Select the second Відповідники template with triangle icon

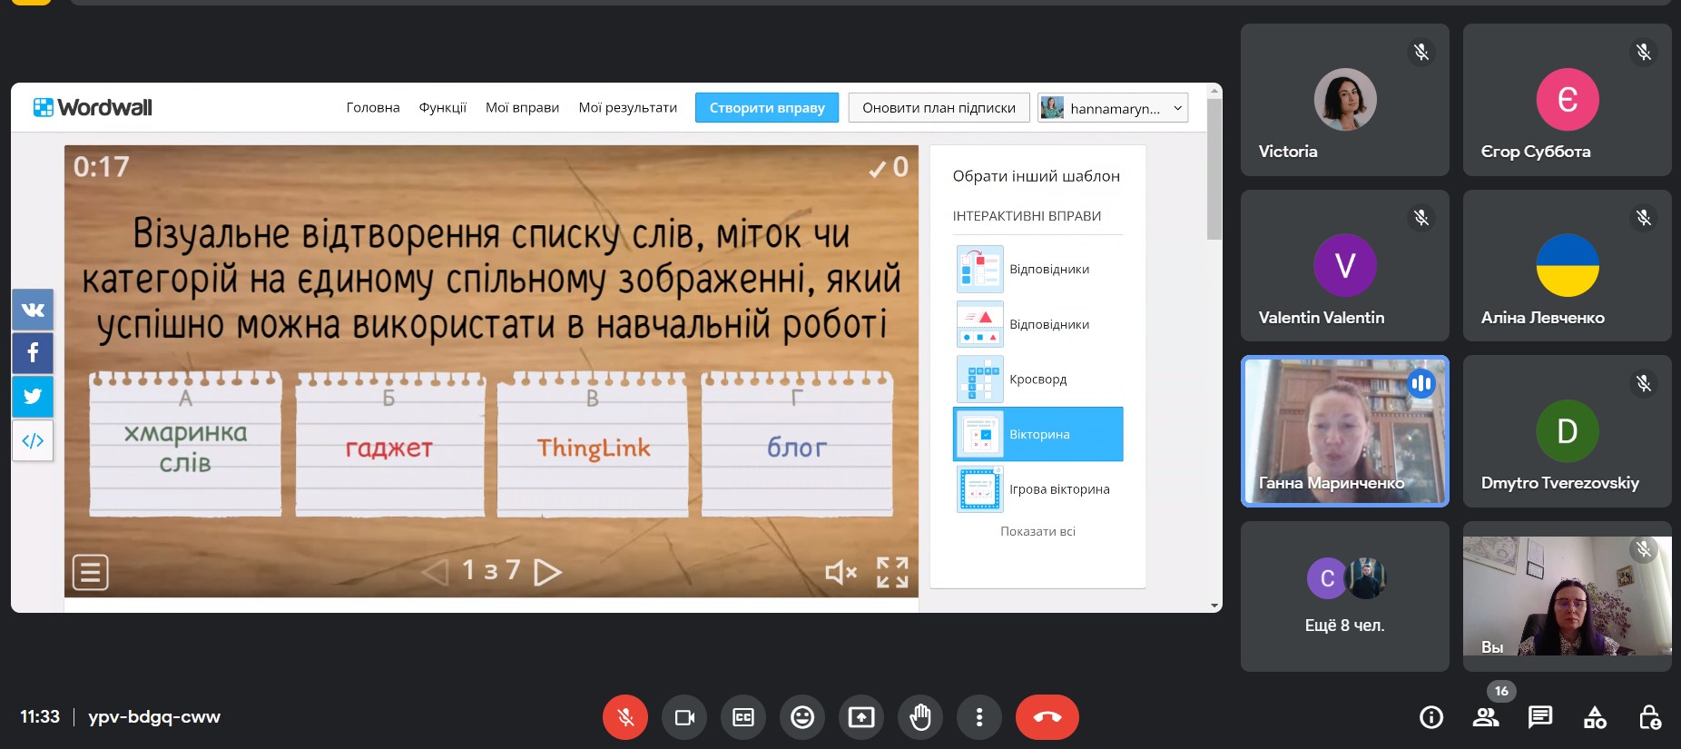tap(1038, 324)
